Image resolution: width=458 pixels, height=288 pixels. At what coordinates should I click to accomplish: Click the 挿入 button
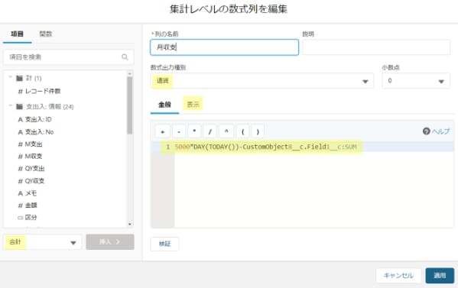click(110, 242)
